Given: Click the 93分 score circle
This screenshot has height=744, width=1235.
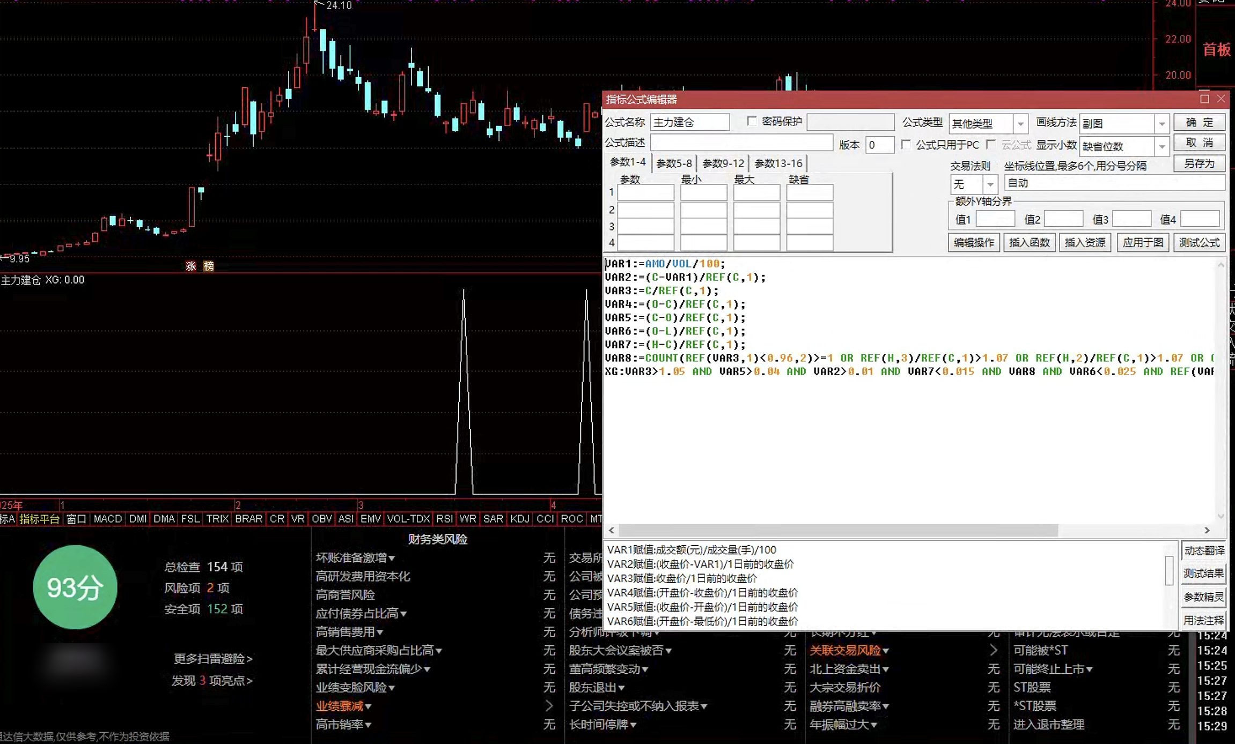Looking at the screenshot, I should tap(75, 587).
